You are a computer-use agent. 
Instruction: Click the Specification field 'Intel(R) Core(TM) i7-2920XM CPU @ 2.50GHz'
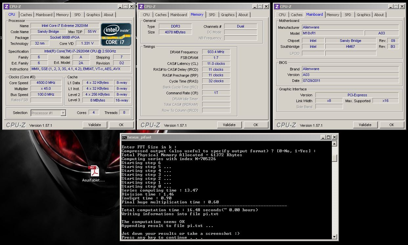coord(80,51)
